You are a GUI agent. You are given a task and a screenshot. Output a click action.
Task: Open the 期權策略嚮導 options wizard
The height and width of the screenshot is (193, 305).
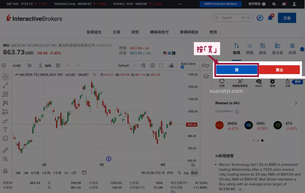click(x=240, y=83)
